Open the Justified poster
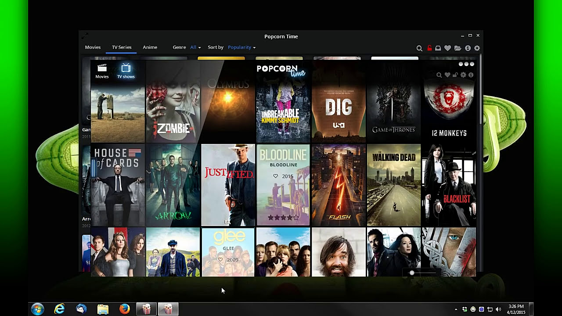This screenshot has height=316, width=562. coord(228,185)
